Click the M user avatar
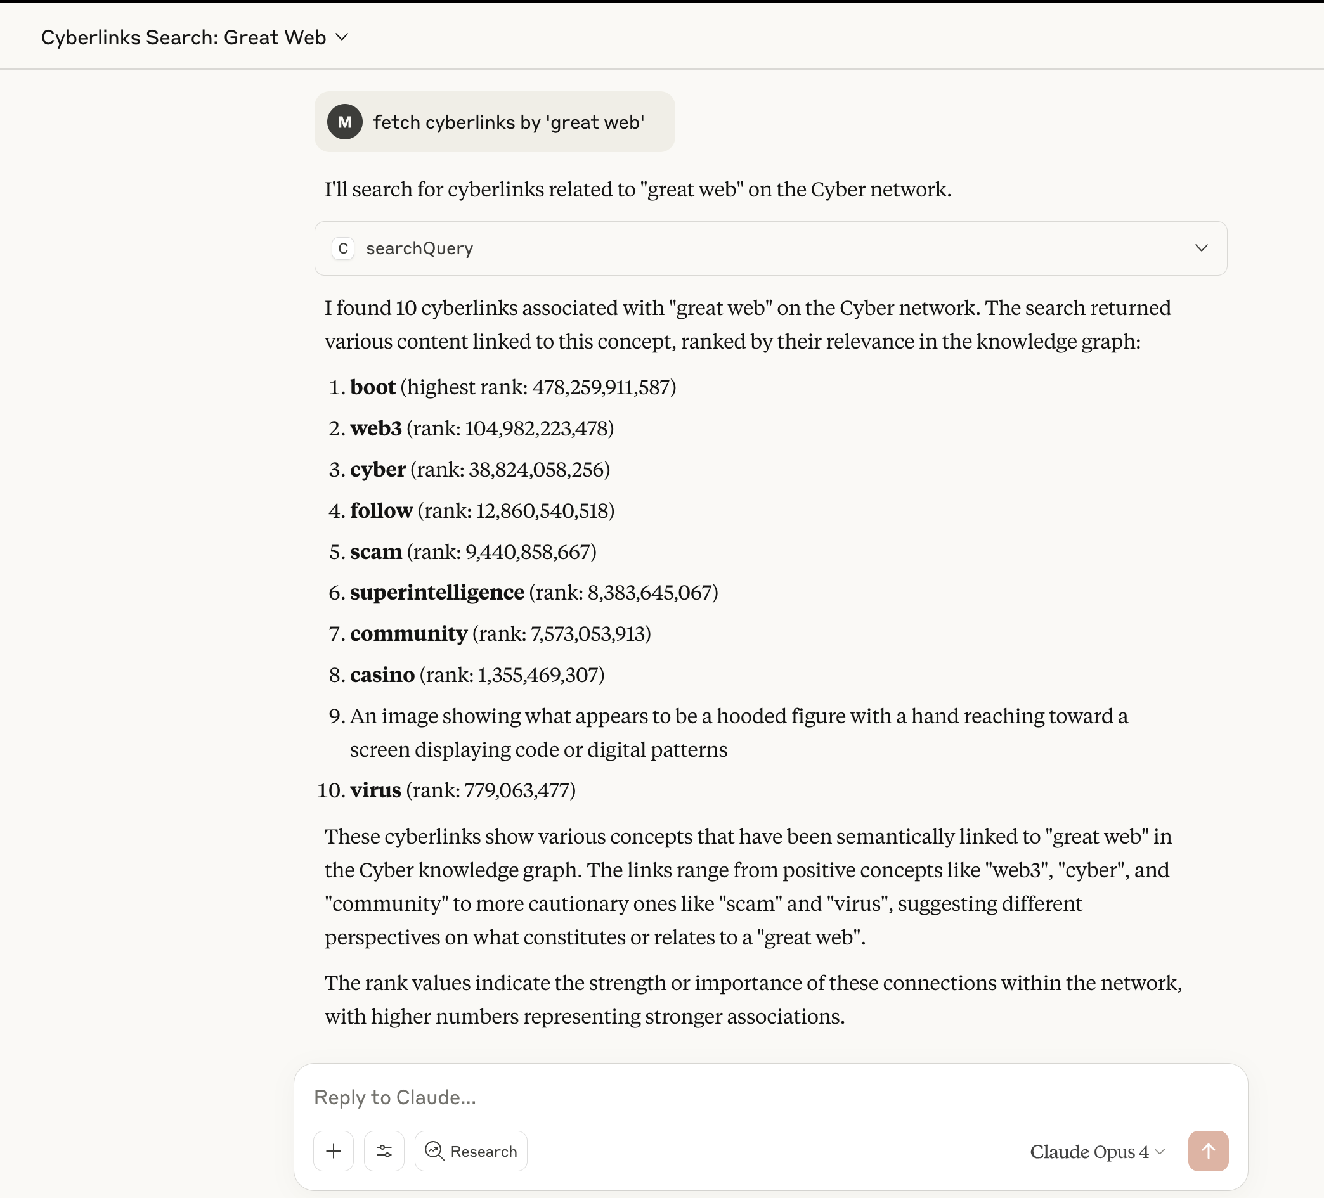This screenshot has height=1198, width=1324. point(345,122)
